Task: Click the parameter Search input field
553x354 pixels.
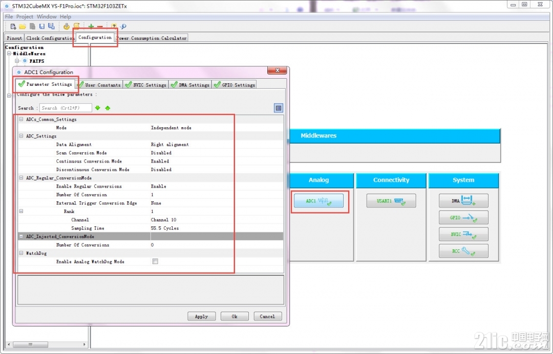Action: point(66,108)
